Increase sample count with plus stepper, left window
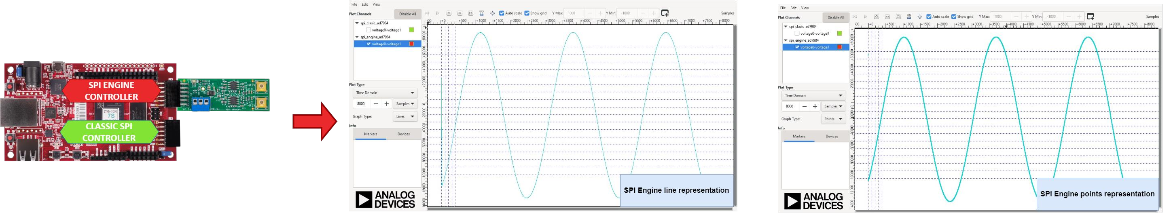 386,104
